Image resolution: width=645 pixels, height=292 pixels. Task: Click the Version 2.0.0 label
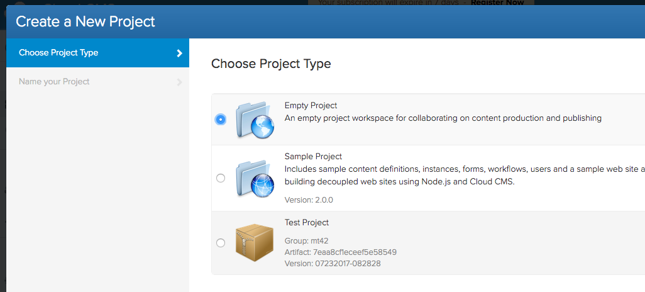[309, 199]
